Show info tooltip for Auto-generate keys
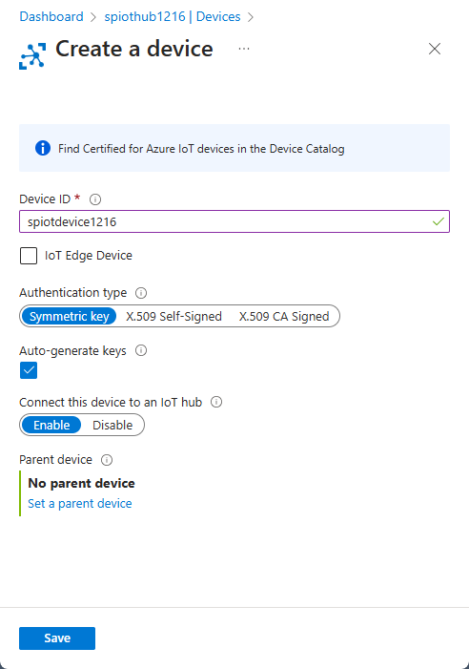The width and height of the screenshot is (469, 669). click(x=141, y=350)
